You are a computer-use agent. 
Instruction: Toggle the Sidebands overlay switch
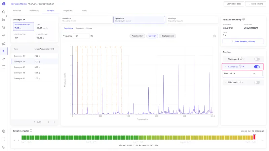pos(257,83)
